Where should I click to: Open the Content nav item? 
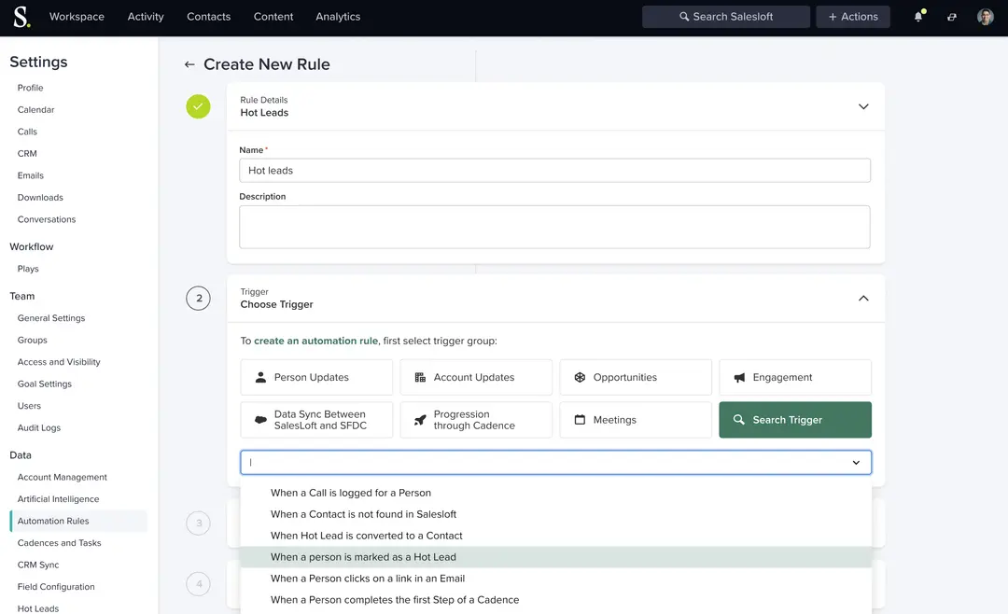[x=273, y=17]
